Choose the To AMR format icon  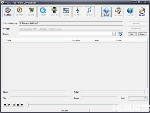tap(54, 12)
